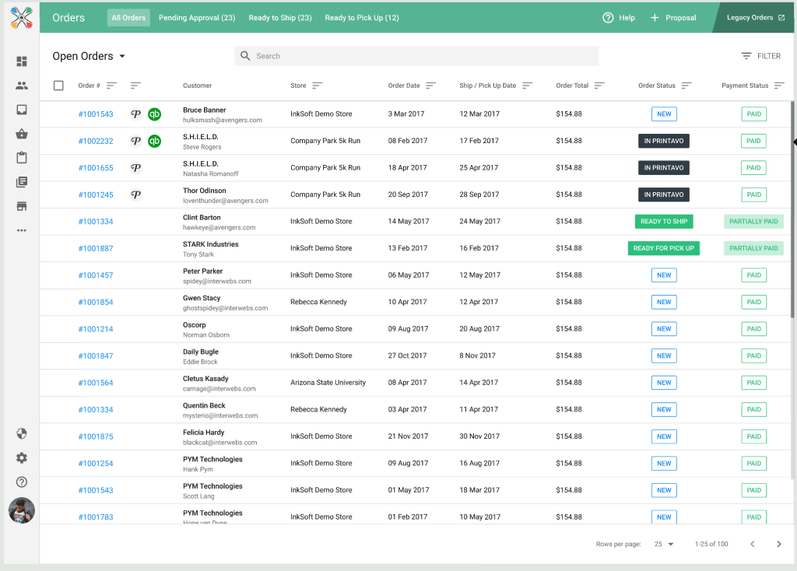Screen dimensions: 797x571
Task: Go to next page of orders
Action: (778, 544)
